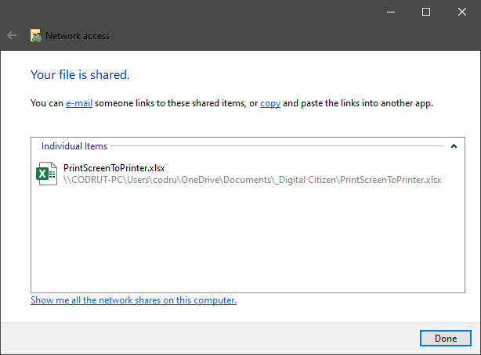Click the Individual Items group header
Screen dimensions: 481x355
(x=74, y=146)
